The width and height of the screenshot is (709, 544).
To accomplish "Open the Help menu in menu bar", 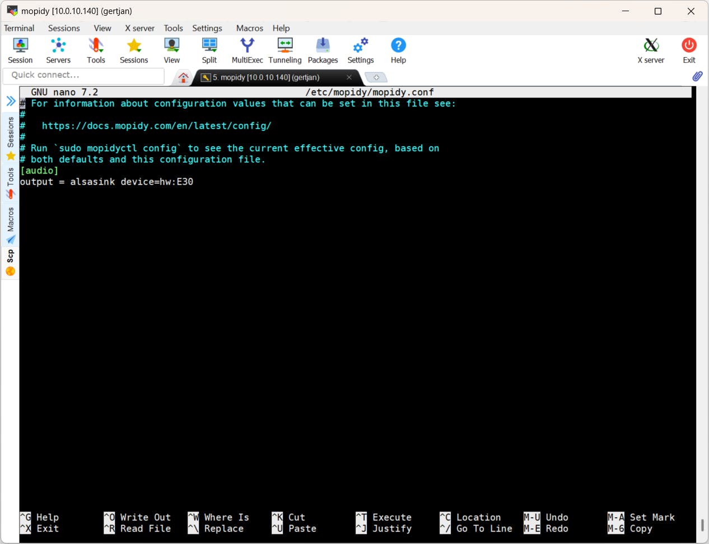I will pyautogui.click(x=281, y=28).
